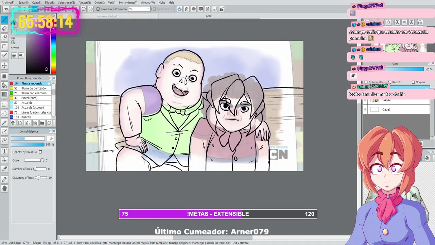Open the Archivo menu
435x245 pixels.
8,2
